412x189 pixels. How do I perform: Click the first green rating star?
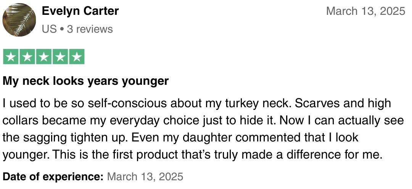(x=11, y=57)
